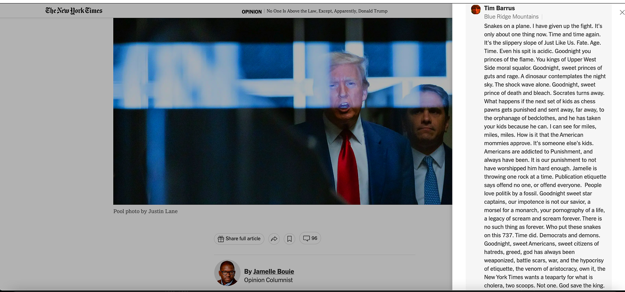Click the location Blue Ridge Mountains
The width and height of the screenshot is (625, 292).
click(x=511, y=17)
